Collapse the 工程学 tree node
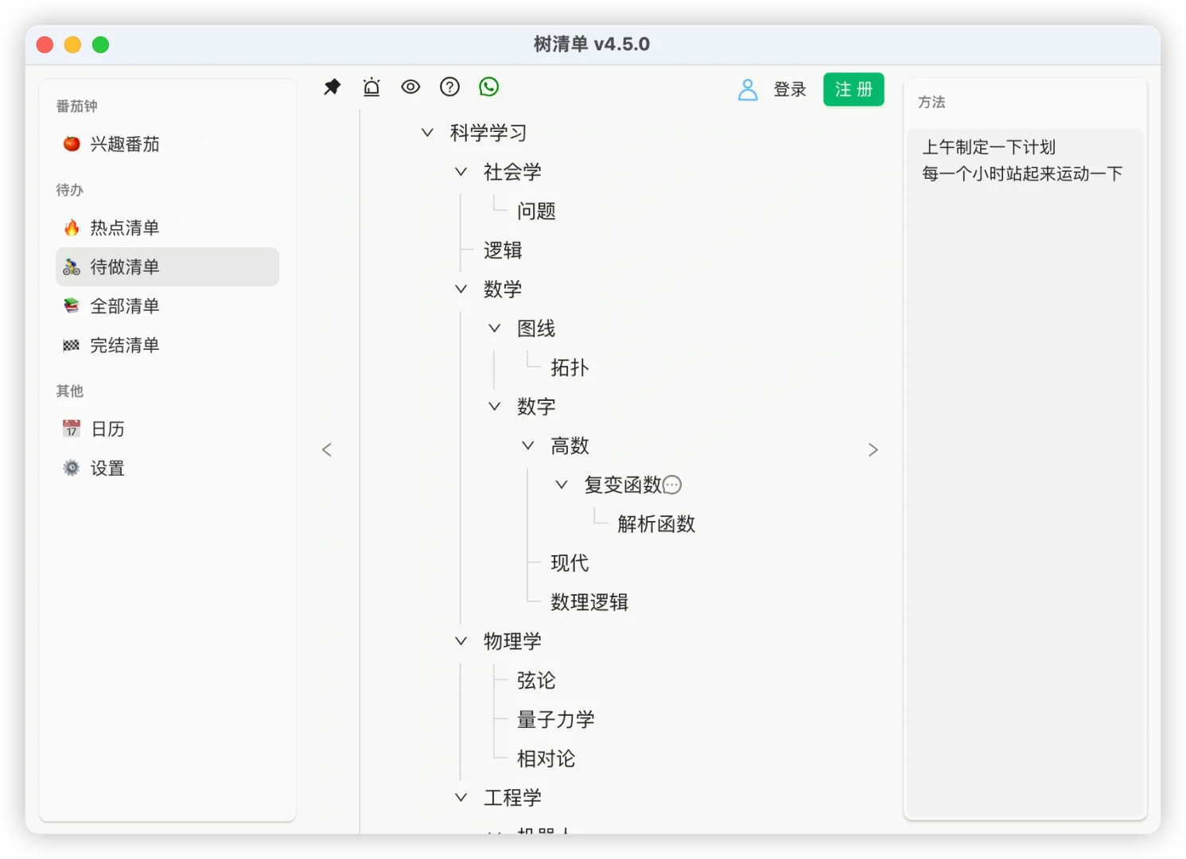The image size is (1186, 859). (x=461, y=797)
